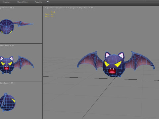The width and height of the screenshot is (159, 119).
Task: Open Edged Faces label menu in bottom-left viewport
Action: pos(7,83)
